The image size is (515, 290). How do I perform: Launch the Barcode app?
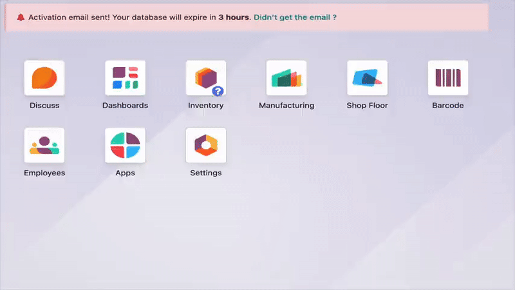coord(448,78)
